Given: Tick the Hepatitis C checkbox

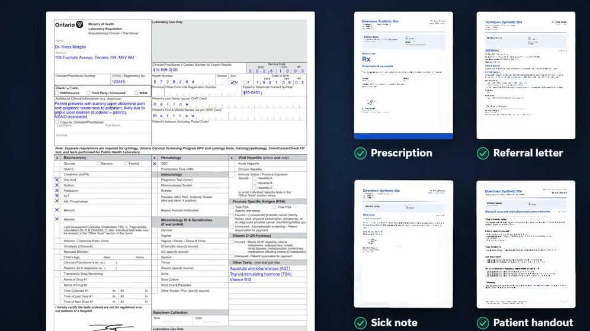Looking at the screenshot, I should [x=254, y=187].
